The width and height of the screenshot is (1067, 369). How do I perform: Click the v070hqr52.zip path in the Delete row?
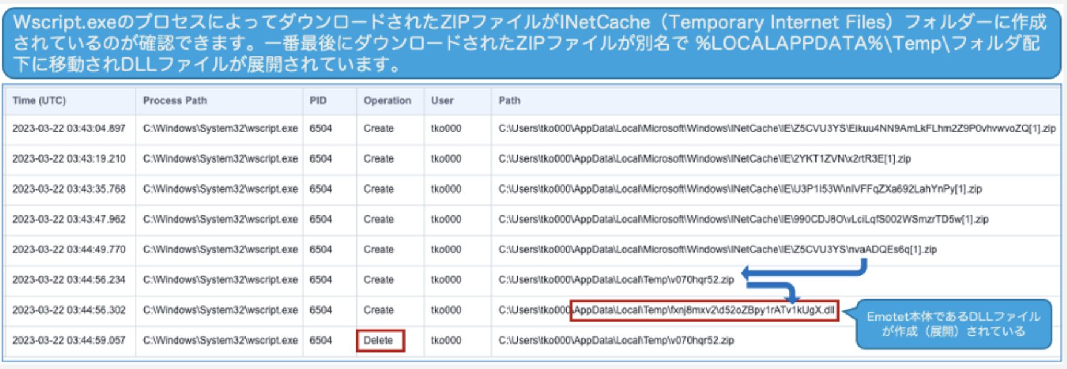tap(616, 340)
